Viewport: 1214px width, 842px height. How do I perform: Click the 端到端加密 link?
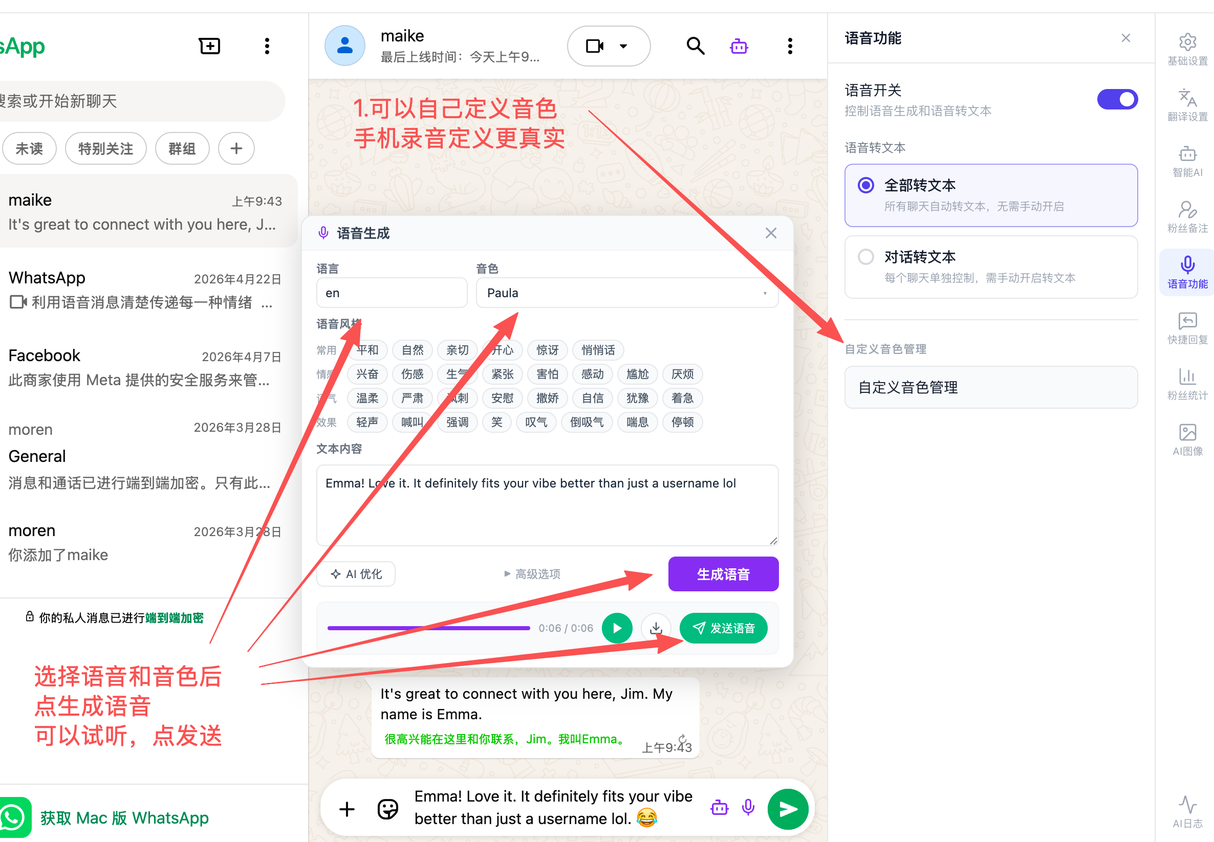[x=174, y=618]
